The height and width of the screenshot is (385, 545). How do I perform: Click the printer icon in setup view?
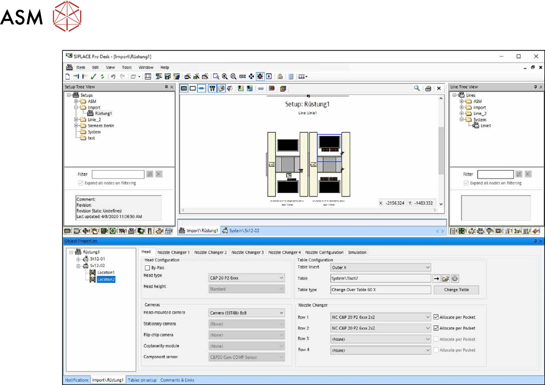point(428,88)
